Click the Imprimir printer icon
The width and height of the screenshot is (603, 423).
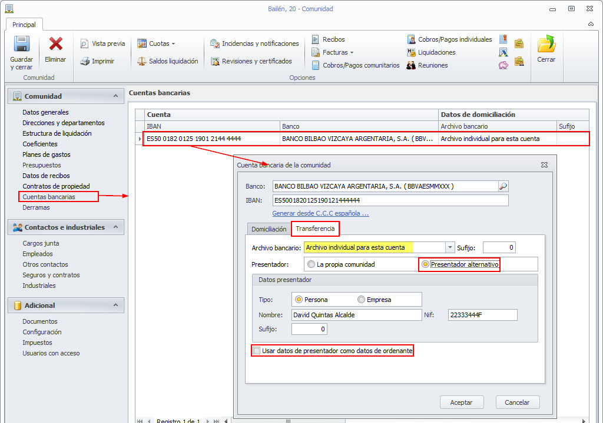click(x=85, y=61)
